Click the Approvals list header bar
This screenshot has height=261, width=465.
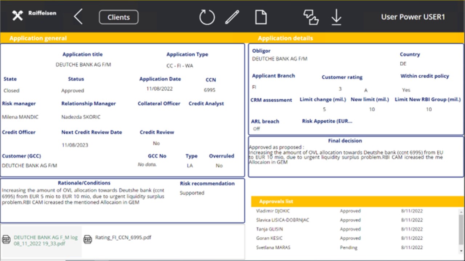pyautogui.click(x=357, y=201)
